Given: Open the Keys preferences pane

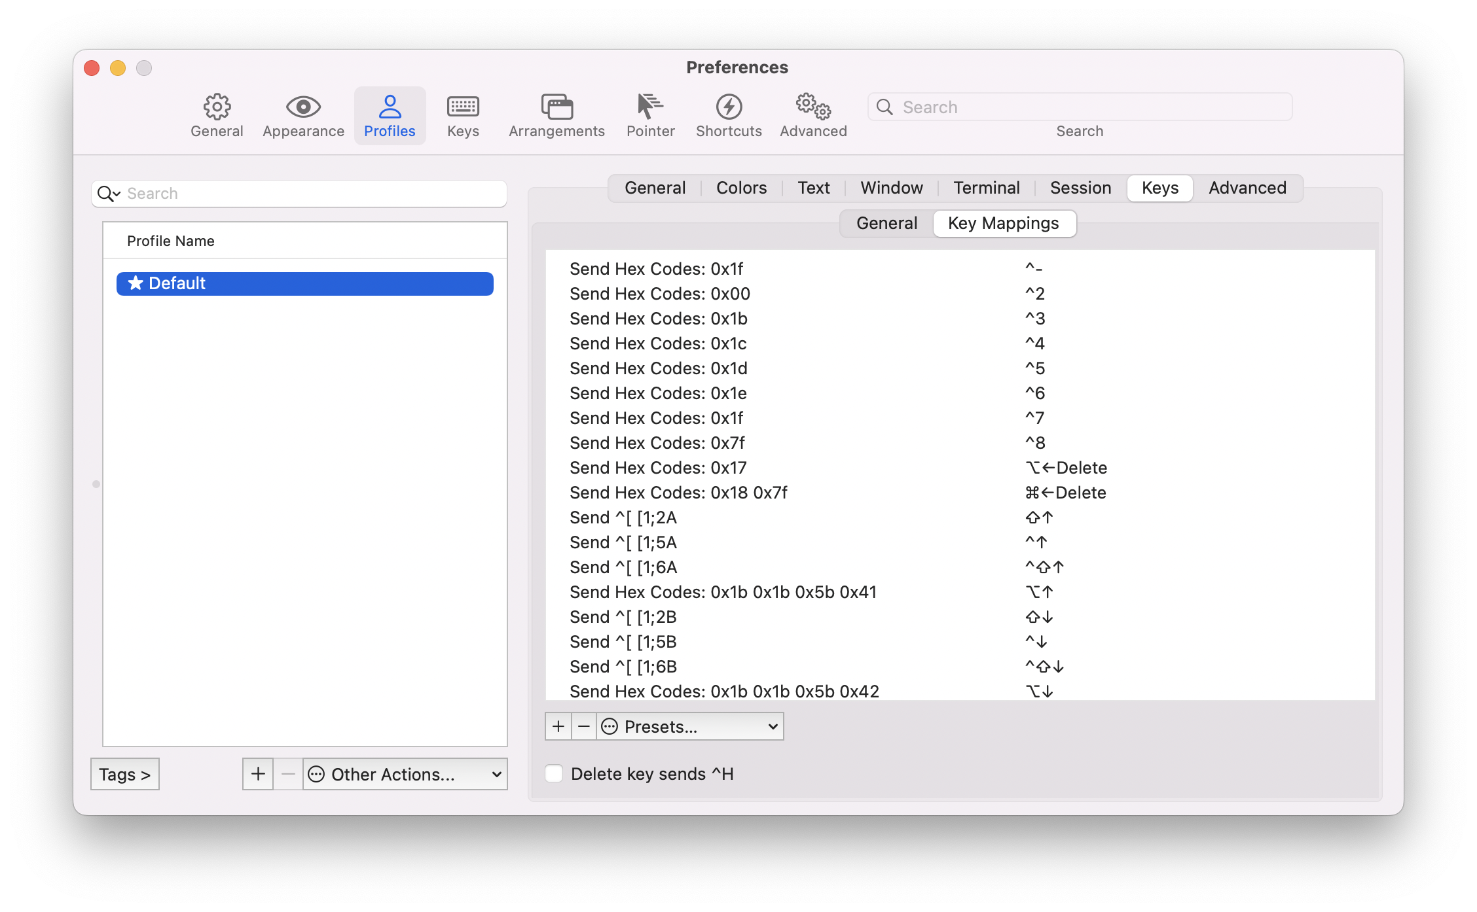Looking at the screenshot, I should 463,115.
